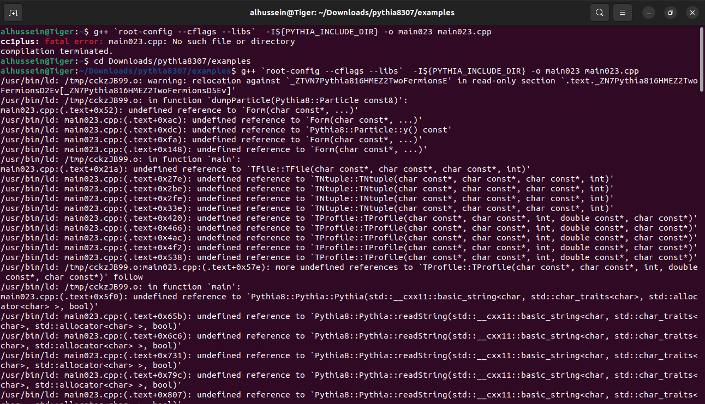Click the Pythia8::Pythia::Pythia undefined reference line
The width and height of the screenshot is (705, 404).
coord(349,297)
